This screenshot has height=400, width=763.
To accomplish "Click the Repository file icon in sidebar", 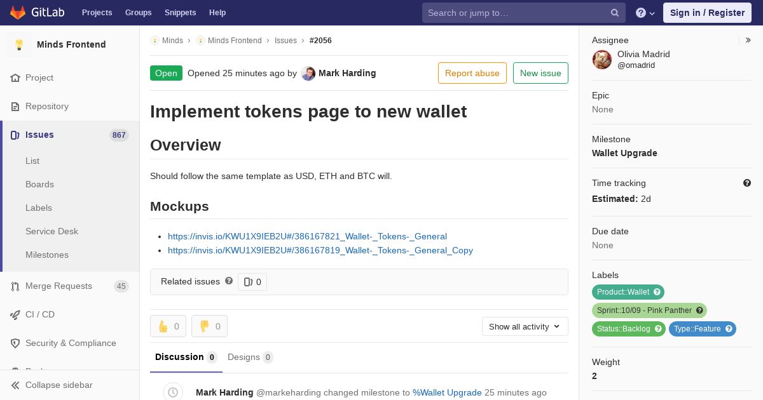I will tap(15, 107).
